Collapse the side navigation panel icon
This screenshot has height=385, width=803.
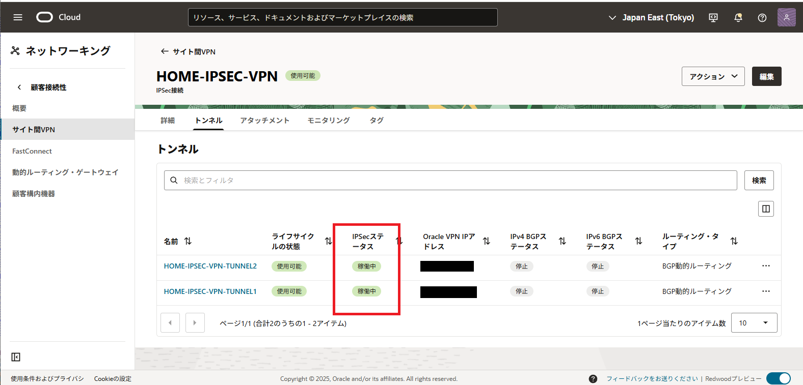[16, 357]
